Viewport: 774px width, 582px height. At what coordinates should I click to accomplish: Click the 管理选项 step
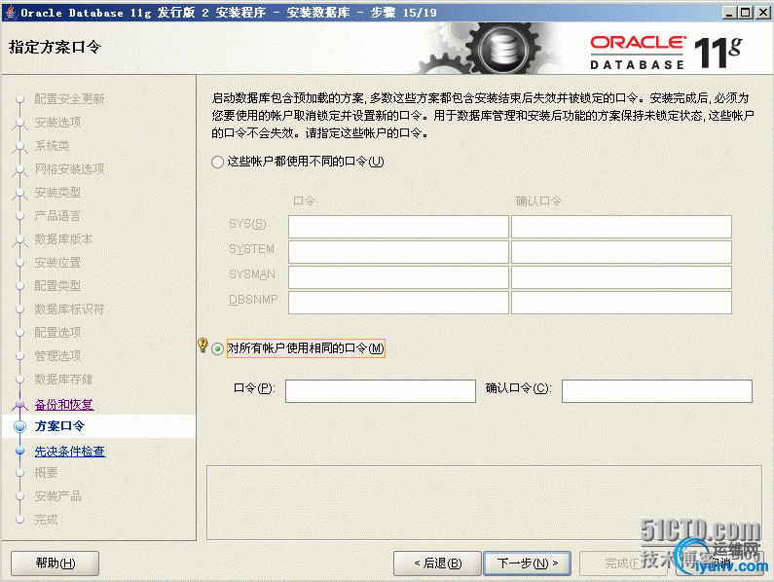pyautogui.click(x=57, y=355)
